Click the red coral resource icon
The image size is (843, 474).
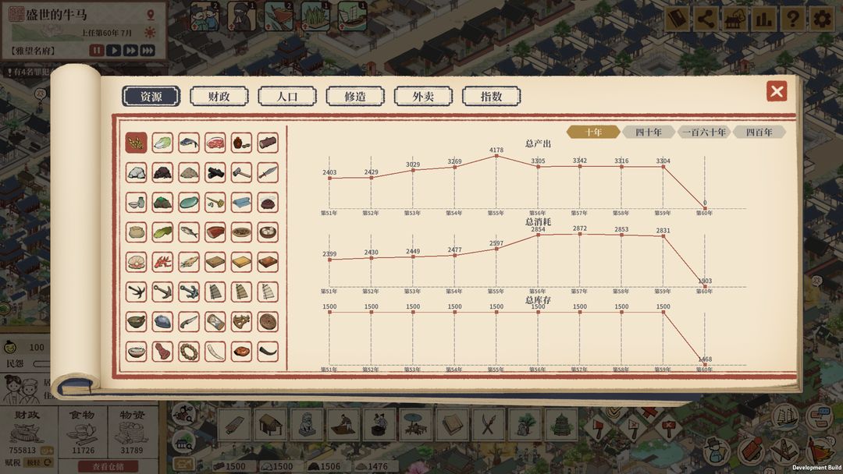pyautogui.click(x=162, y=262)
